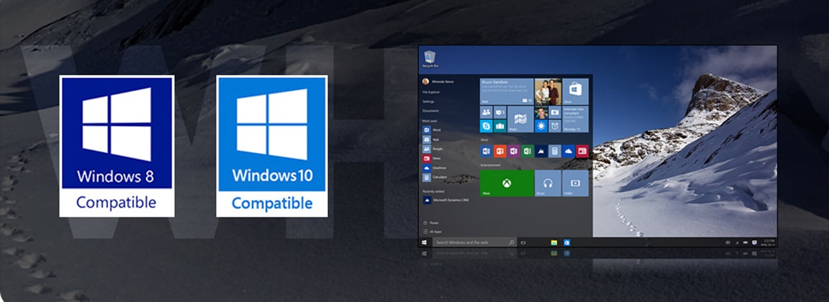Open the green Xbox tile
This screenshot has height=302, width=829.
click(x=506, y=183)
